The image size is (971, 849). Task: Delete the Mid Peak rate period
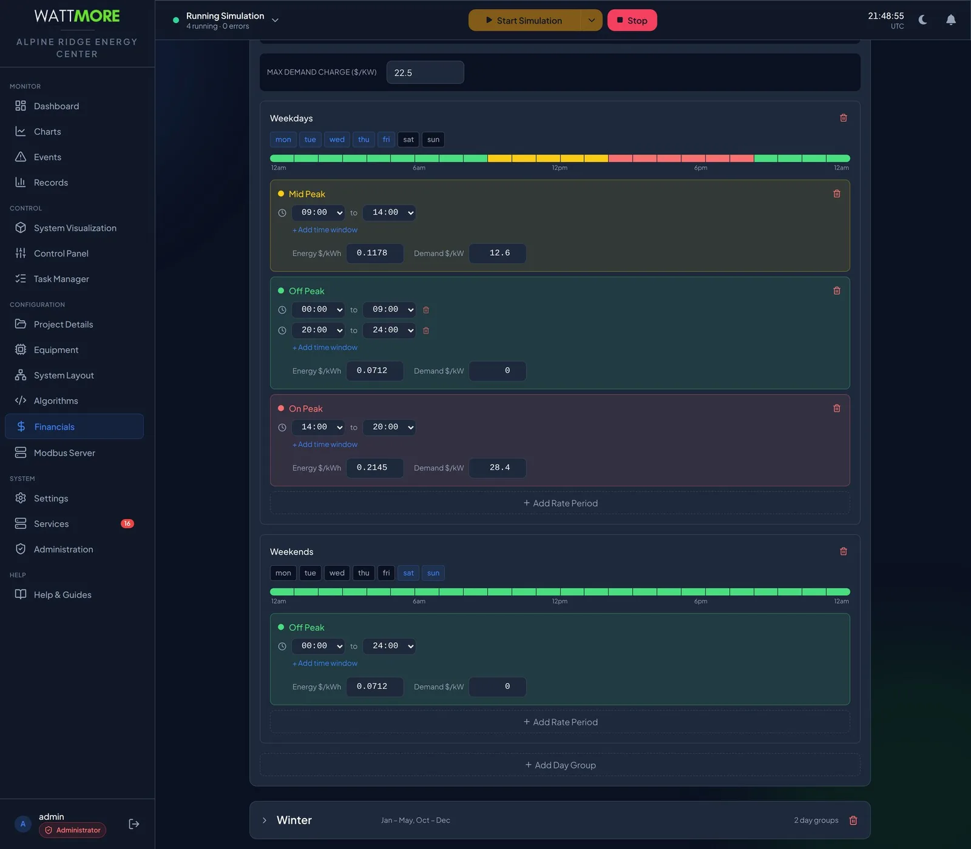coord(836,193)
